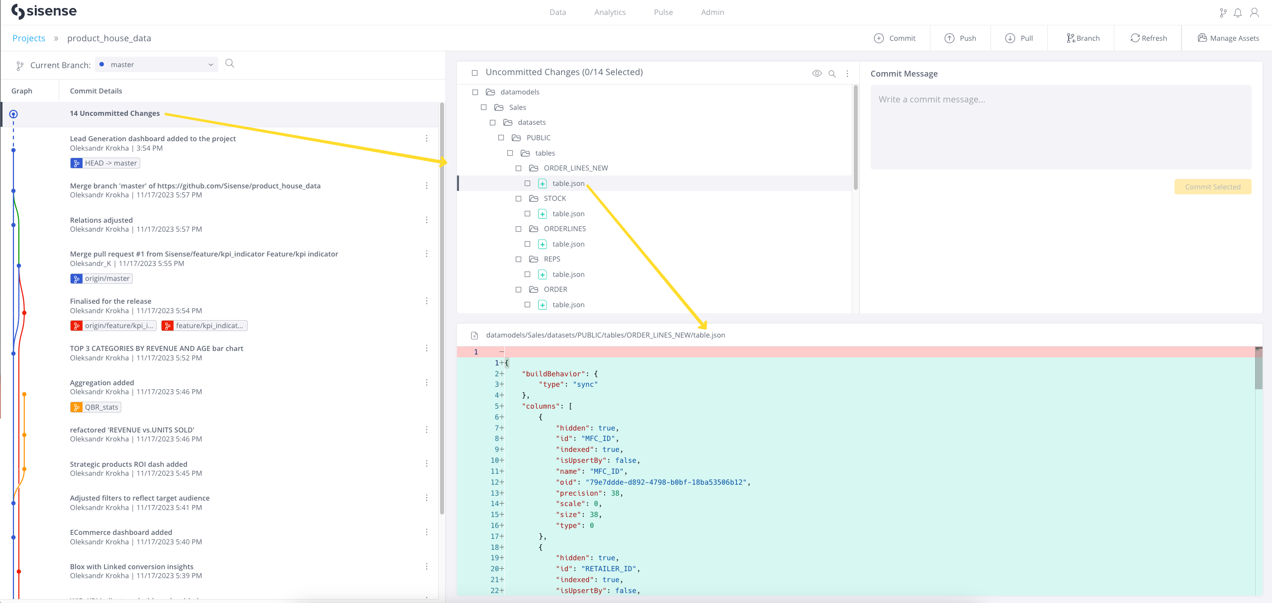Pull latest changes with Pull icon

(x=1010, y=38)
